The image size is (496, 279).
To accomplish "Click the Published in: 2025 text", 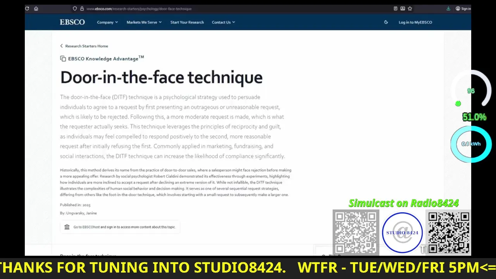I will click(x=75, y=205).
